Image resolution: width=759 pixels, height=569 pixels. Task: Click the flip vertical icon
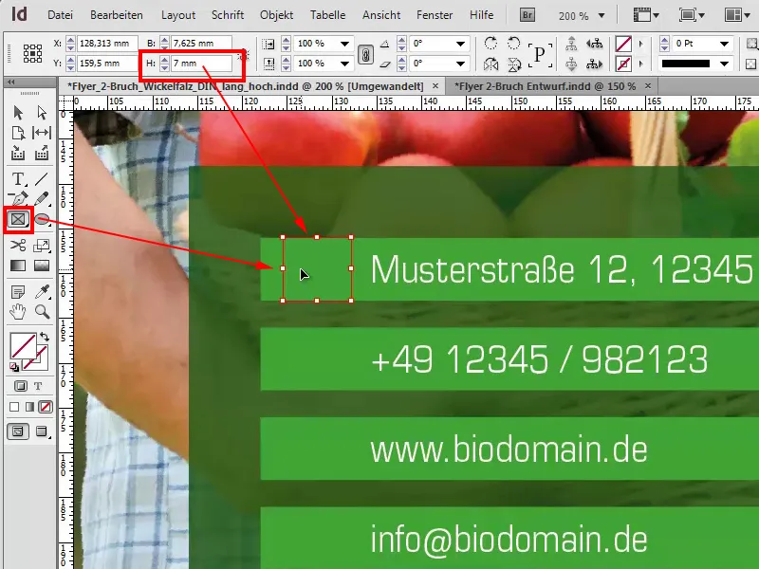(x=514, y=64)
